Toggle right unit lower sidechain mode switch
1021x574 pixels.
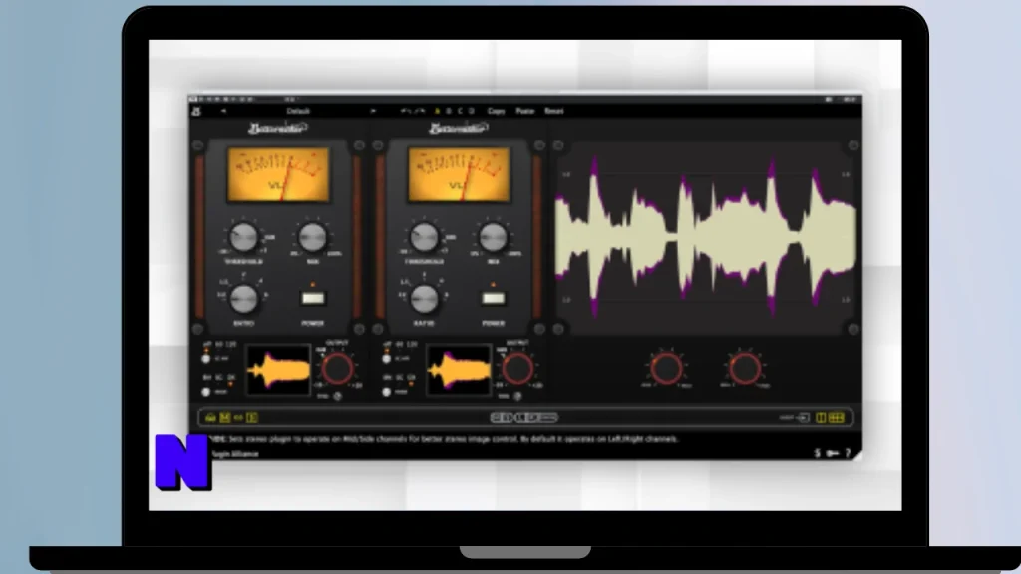387,392
